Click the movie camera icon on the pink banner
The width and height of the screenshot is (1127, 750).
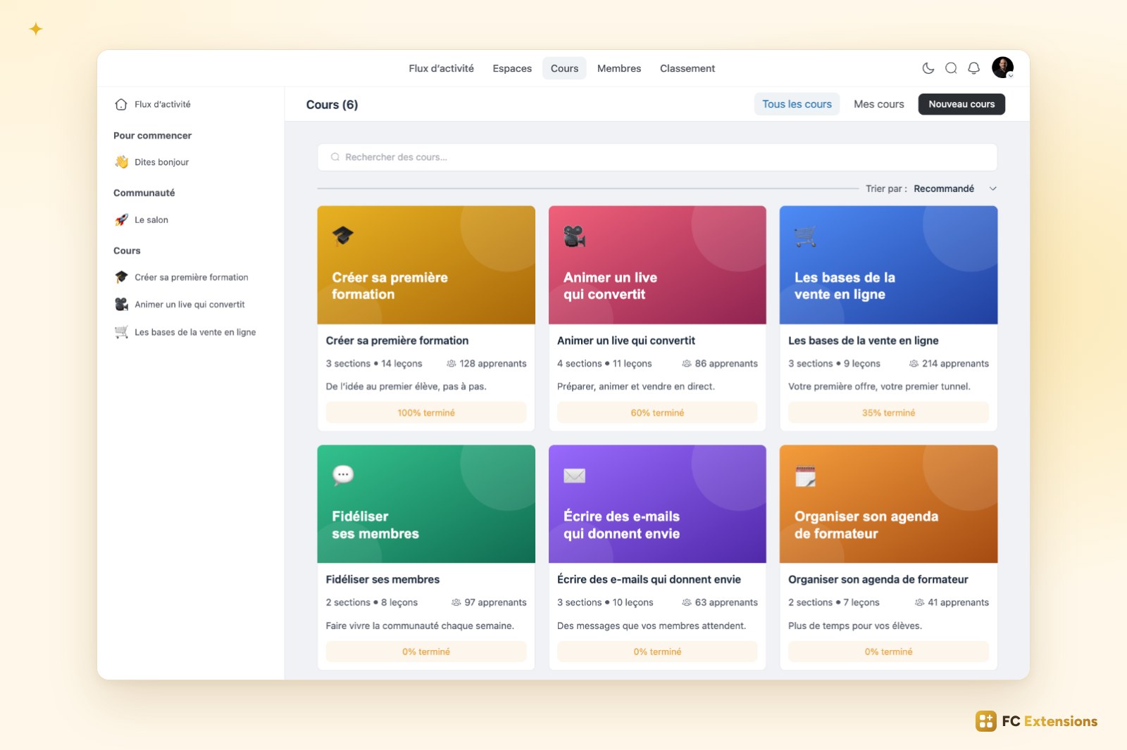[x=574, y=236]
